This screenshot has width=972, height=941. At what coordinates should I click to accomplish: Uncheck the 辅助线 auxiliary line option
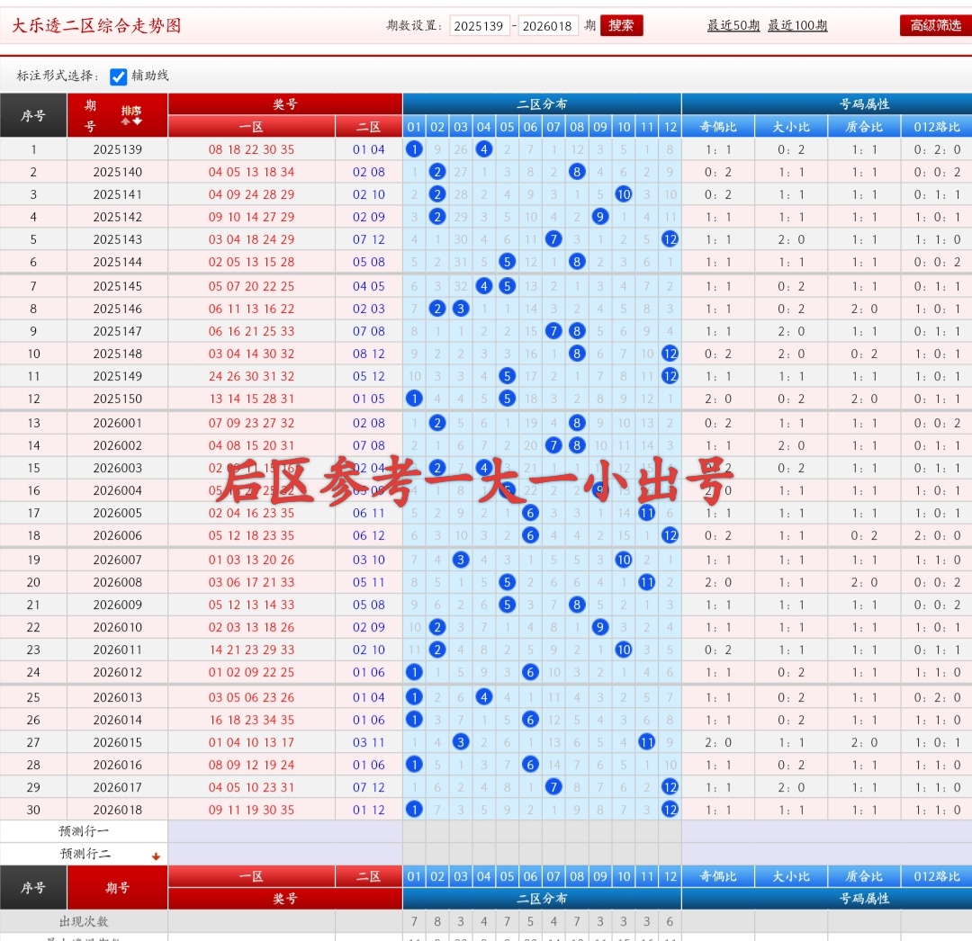[x=118, y=77]
